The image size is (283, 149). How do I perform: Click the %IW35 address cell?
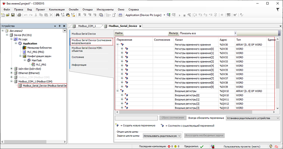227,70
